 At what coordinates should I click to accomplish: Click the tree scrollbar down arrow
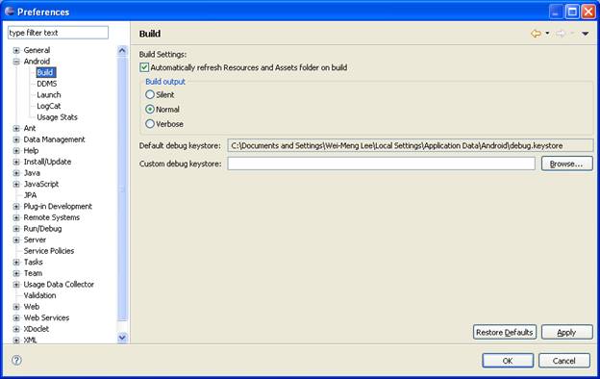(122, 338)
